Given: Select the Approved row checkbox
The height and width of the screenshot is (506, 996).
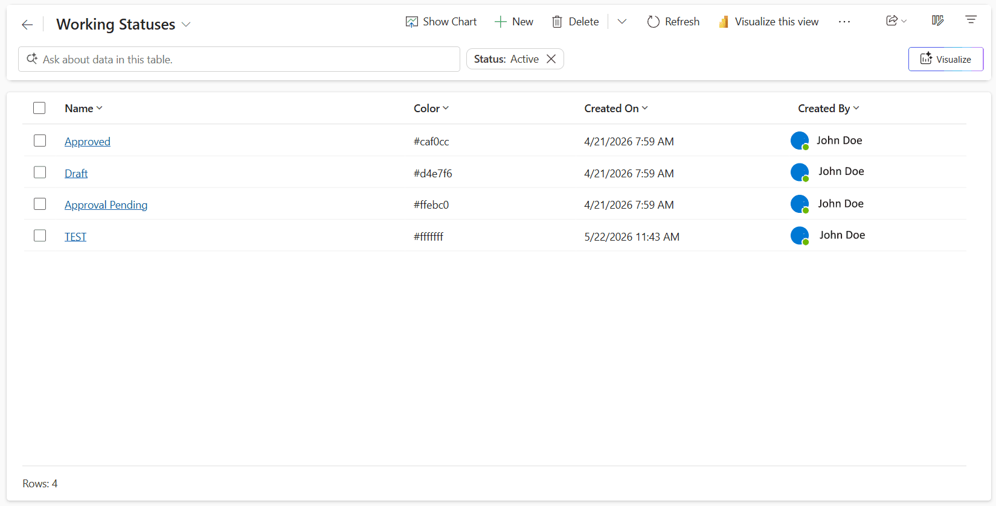Looking at the screenshot, I should (x=40, y=141).
